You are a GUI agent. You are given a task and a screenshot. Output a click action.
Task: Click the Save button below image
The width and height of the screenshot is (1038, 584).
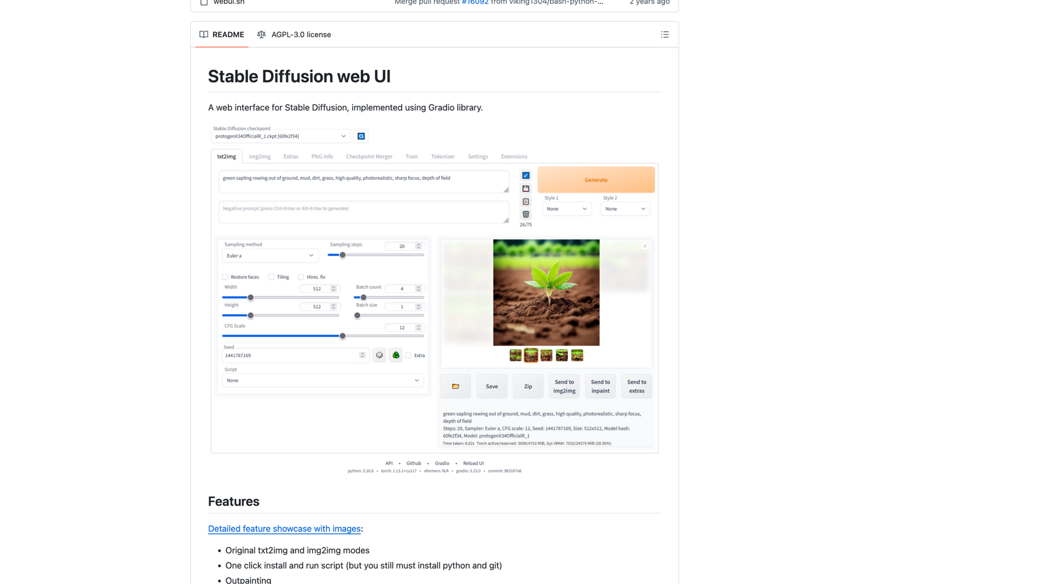click(491, 386)
